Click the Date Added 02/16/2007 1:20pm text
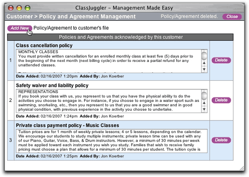This screenshot has width=249, height=177. pos(46,76)
